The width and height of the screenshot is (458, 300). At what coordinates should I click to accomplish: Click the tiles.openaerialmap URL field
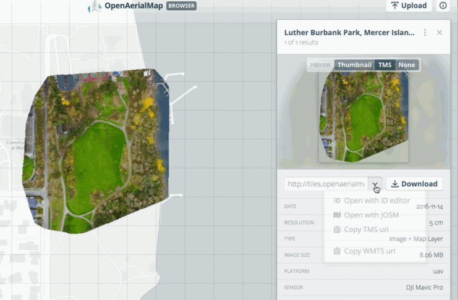326,184
